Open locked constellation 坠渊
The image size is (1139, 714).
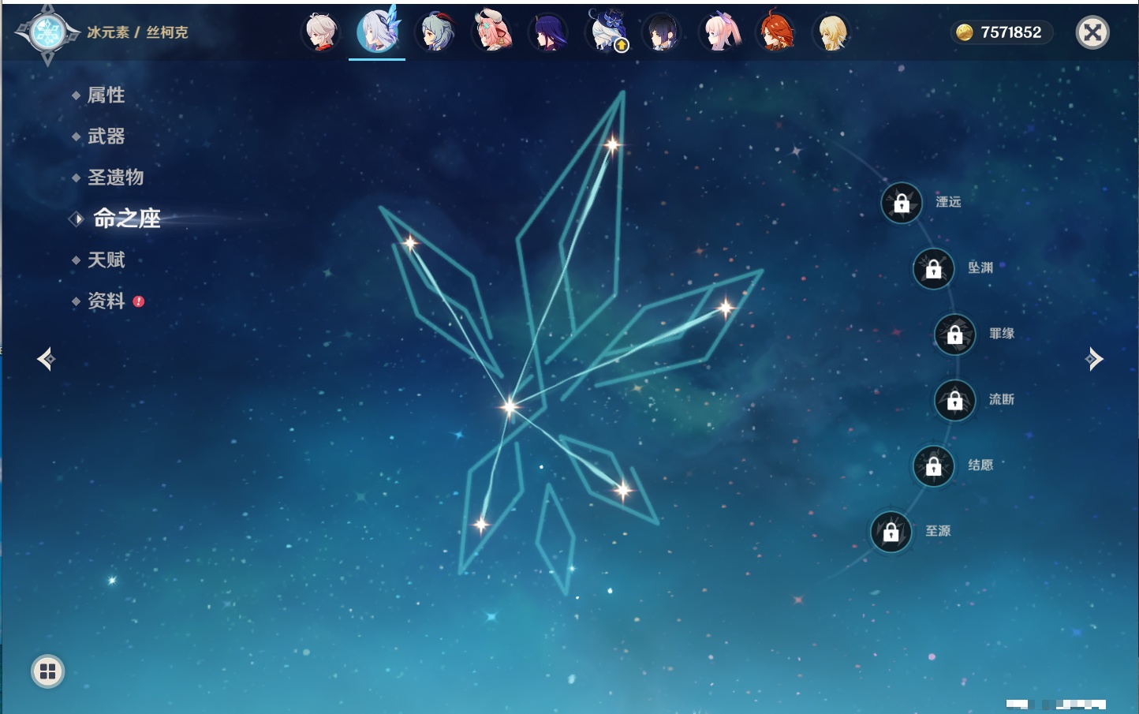[934, 269]
